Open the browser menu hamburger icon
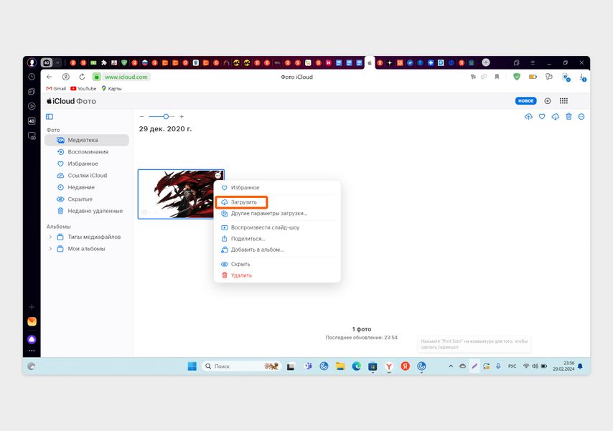This screenshot has width=613, height=431. (533, 62)
